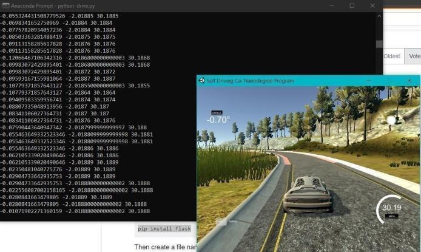Click the MPH label under the speed
421x252 pixels.
tap(391, 216)
